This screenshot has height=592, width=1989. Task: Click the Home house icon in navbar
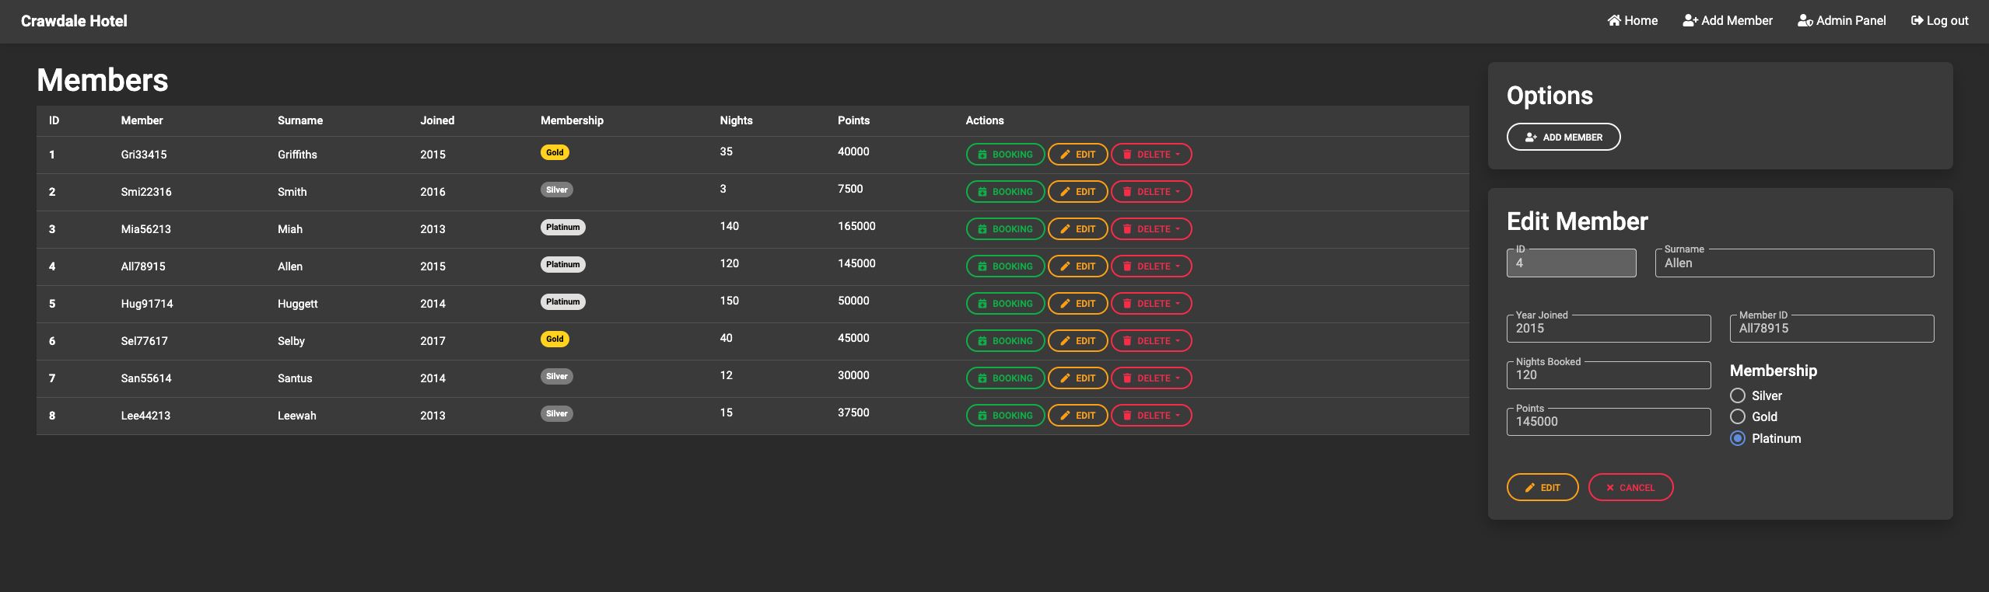[1614, 21]
